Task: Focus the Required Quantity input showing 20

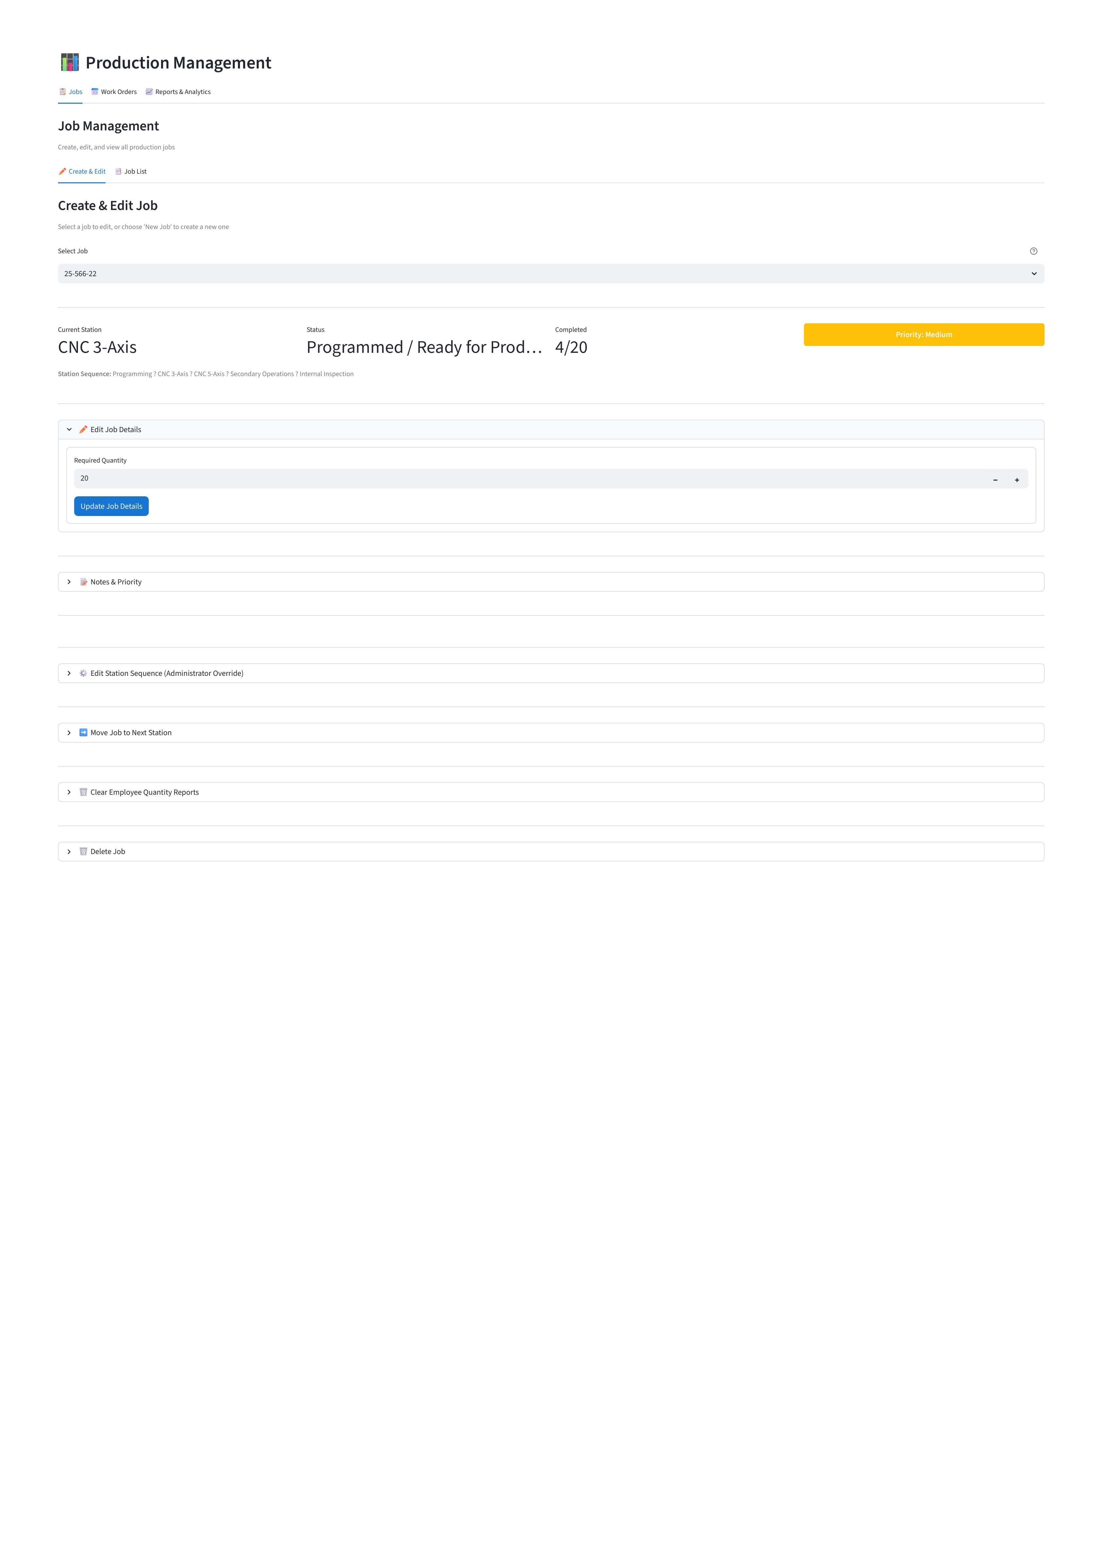Action: pyautogui.click(x=529, y=478)
